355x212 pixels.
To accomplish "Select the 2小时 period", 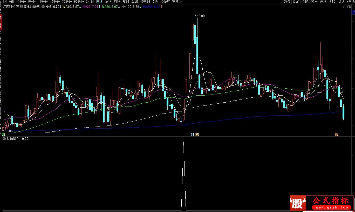I will pyautogui.click(x=90, y=2).
